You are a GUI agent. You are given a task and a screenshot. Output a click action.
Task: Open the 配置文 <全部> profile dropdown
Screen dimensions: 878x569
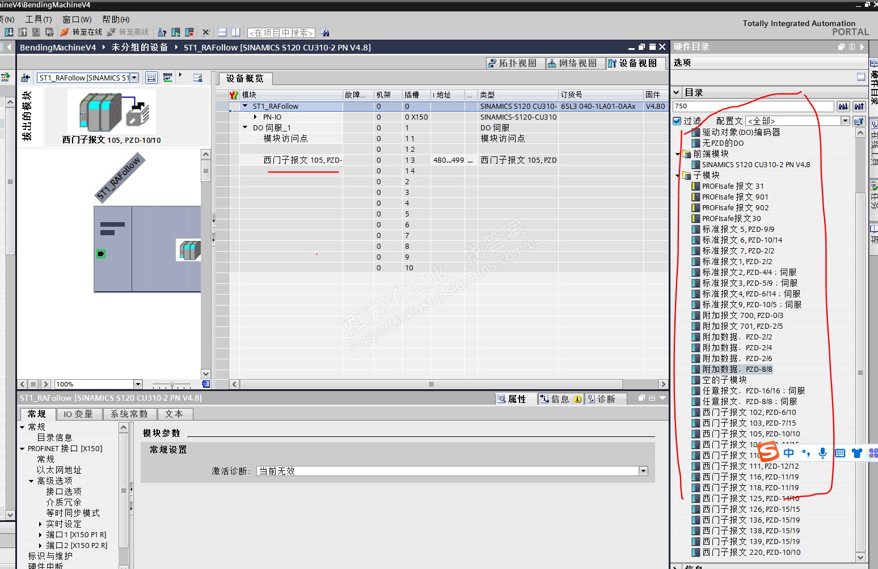845,121
